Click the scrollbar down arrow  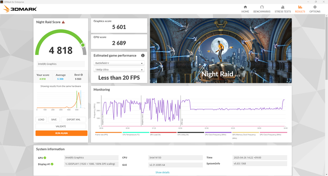coord(326,174)
